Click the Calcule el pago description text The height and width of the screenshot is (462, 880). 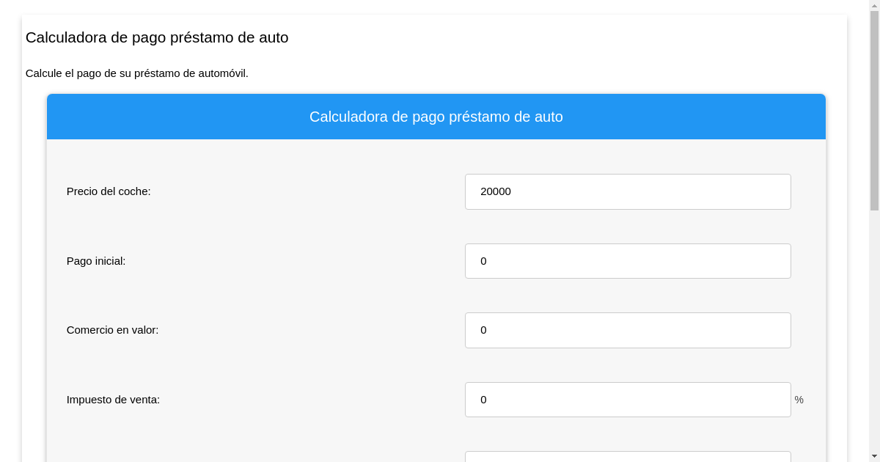137,73
